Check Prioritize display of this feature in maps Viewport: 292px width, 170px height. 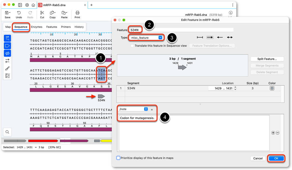coord(118,158)
